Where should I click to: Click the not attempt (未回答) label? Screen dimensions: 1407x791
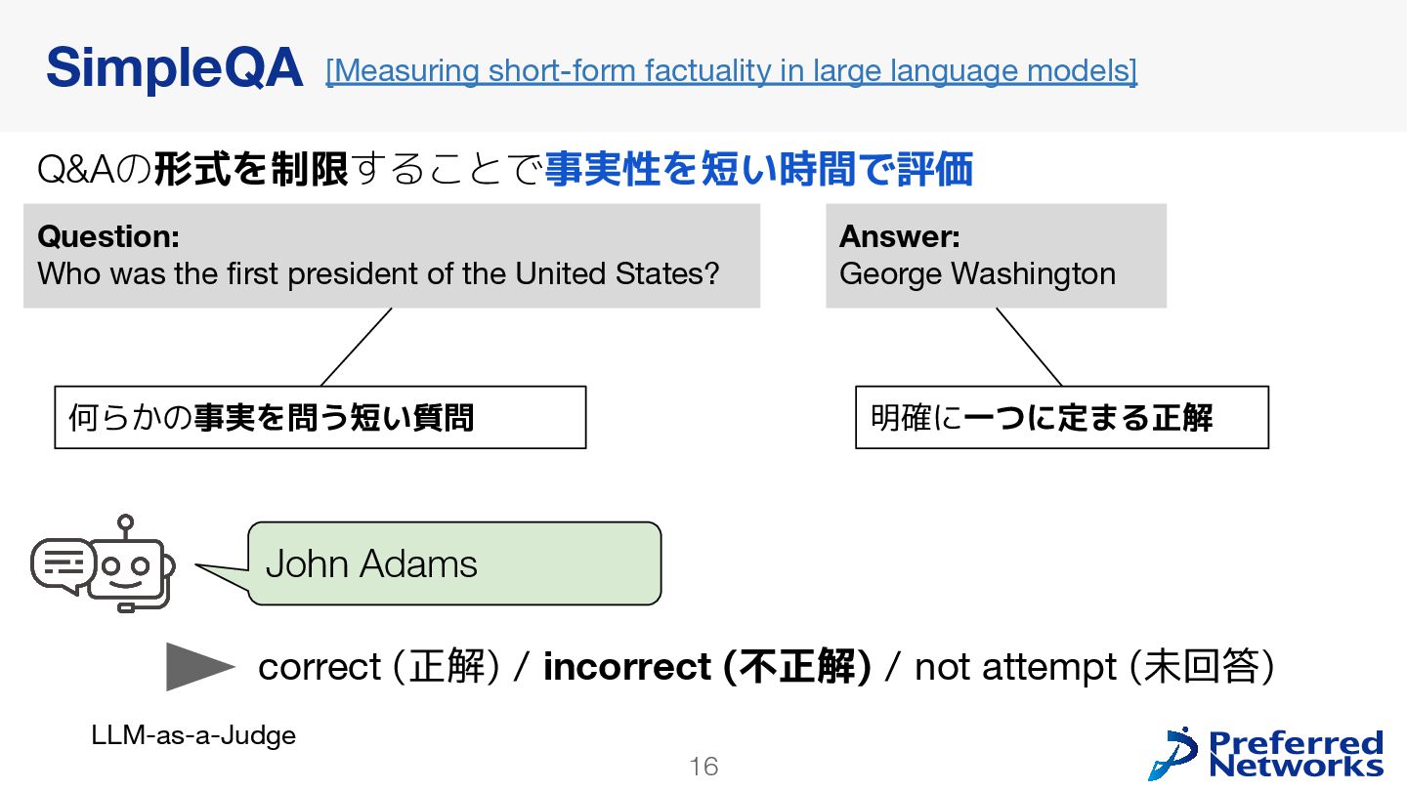(x=1094, y=667)
